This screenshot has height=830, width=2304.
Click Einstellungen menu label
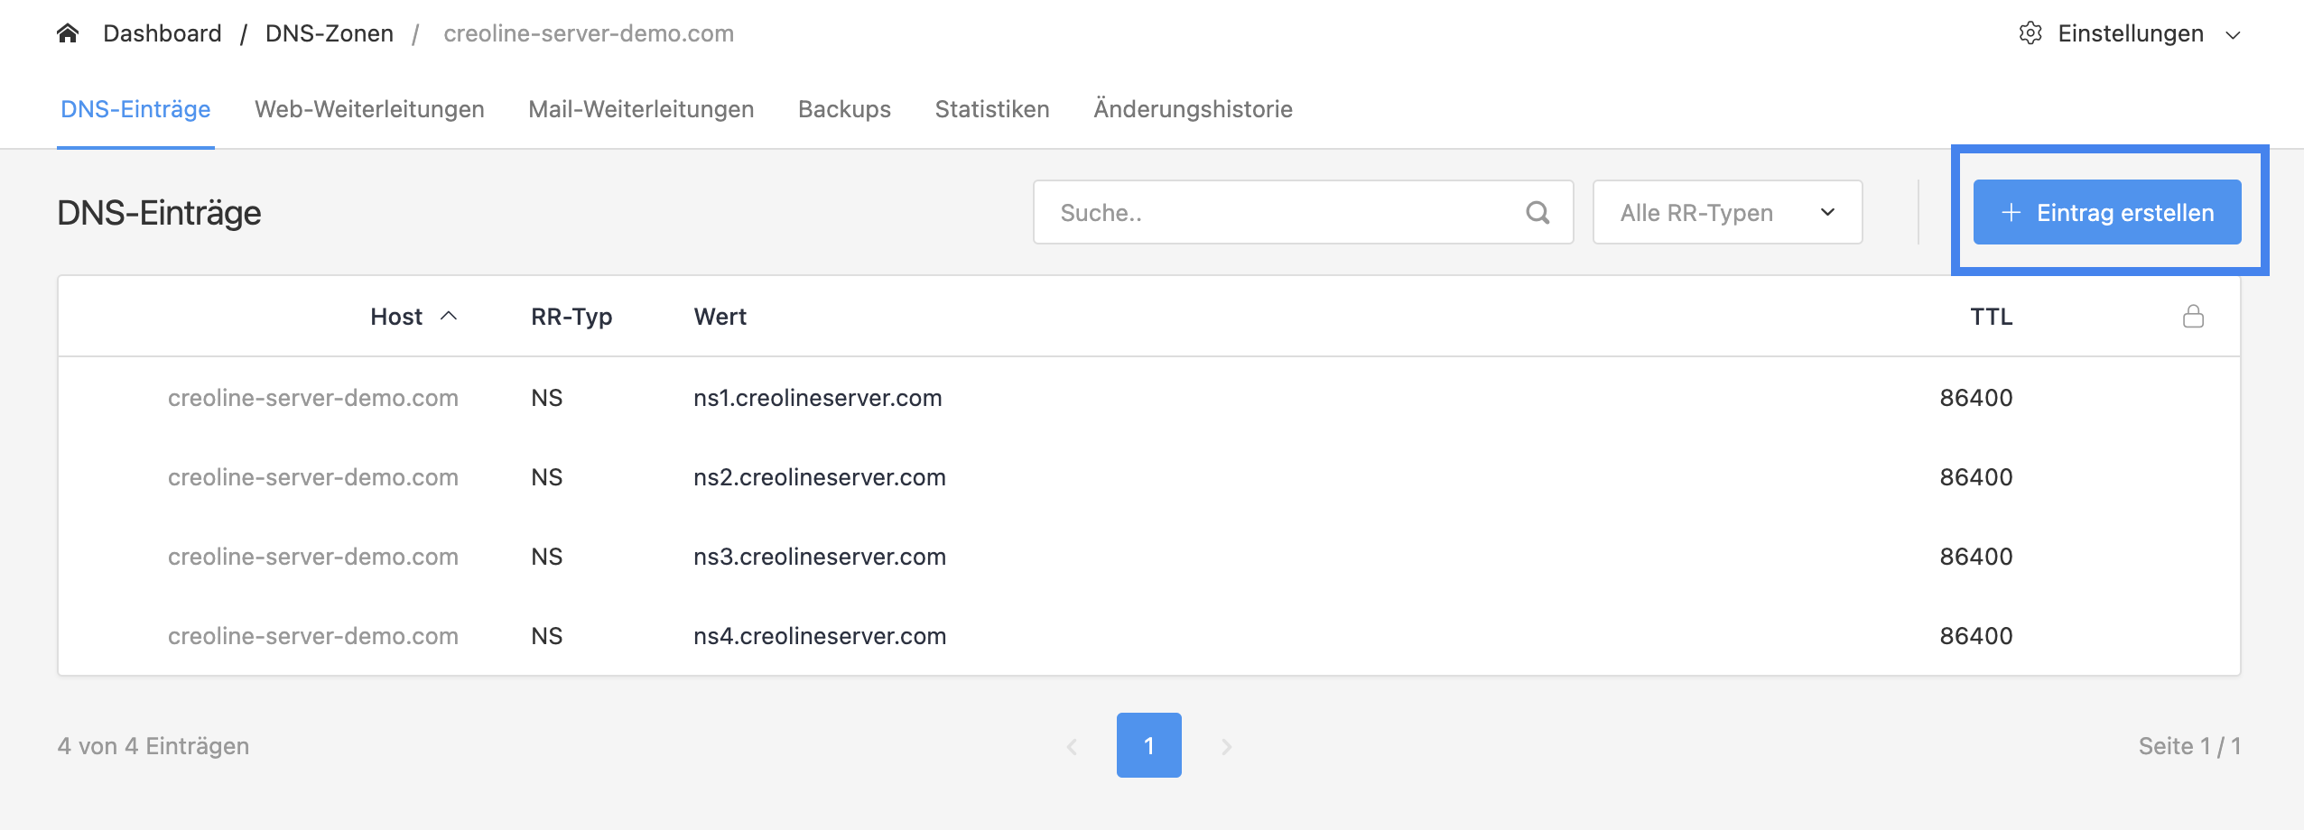2131,33
